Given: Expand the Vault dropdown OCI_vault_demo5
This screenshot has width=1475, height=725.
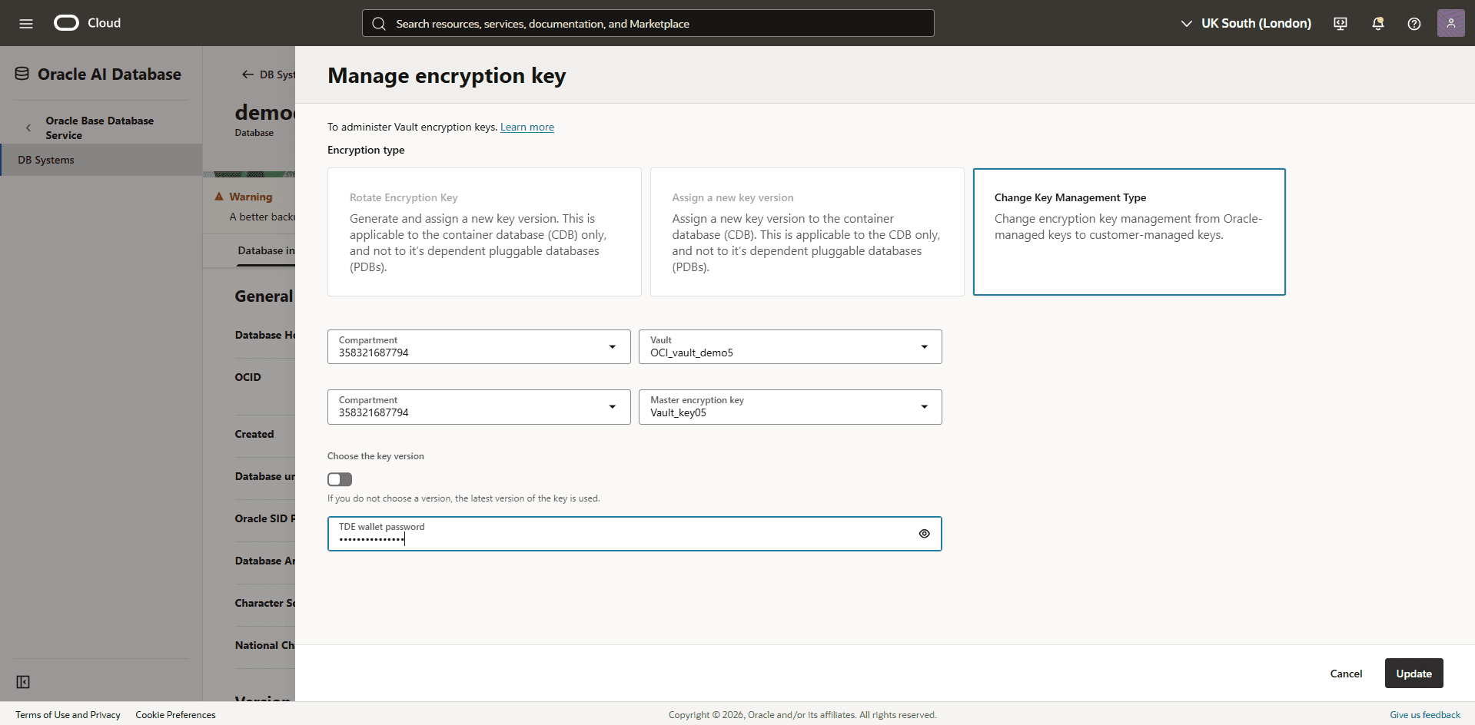Looking at the screenshot, I should (x=790, y=346).
